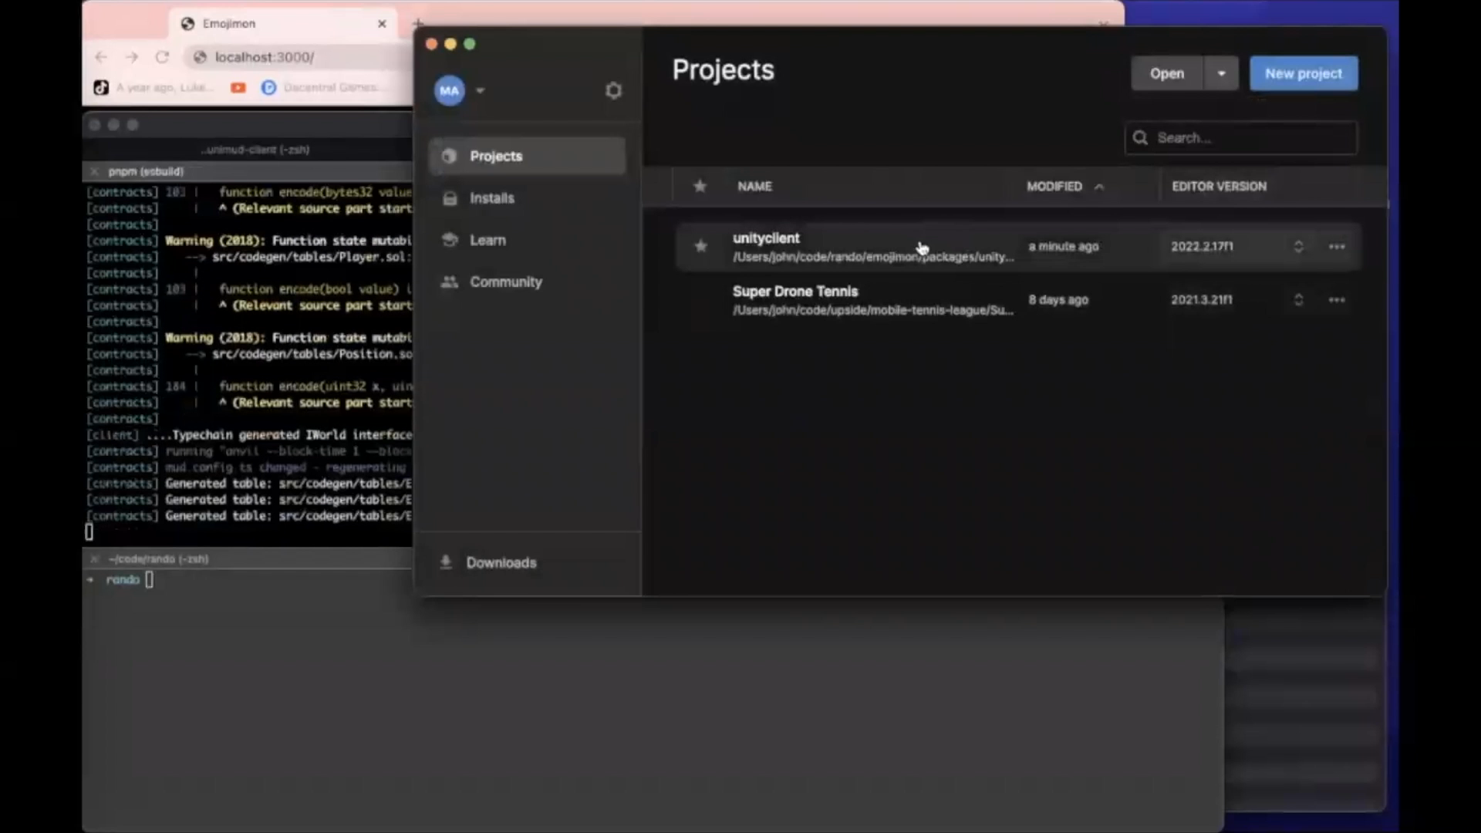The width and height of the screenshot is (1481, 833).
Task: Click the Installs lock icon in sidebar
Action: pyautogui.click(x=450, y=198)
